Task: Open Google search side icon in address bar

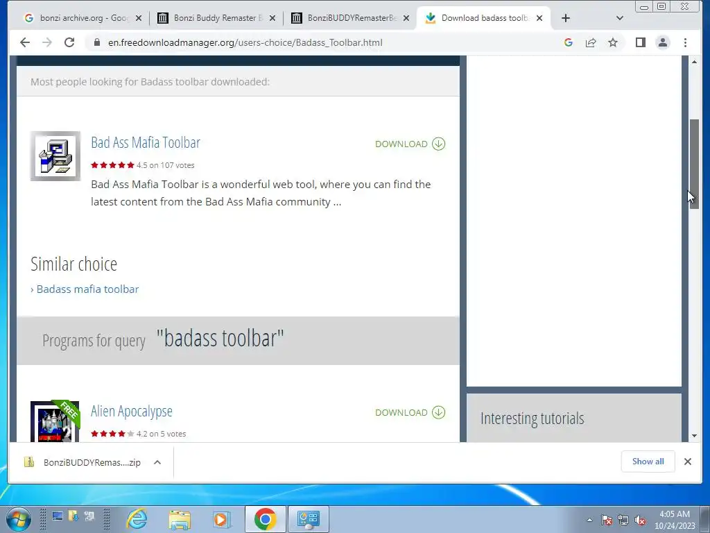Action: (569, 42)
